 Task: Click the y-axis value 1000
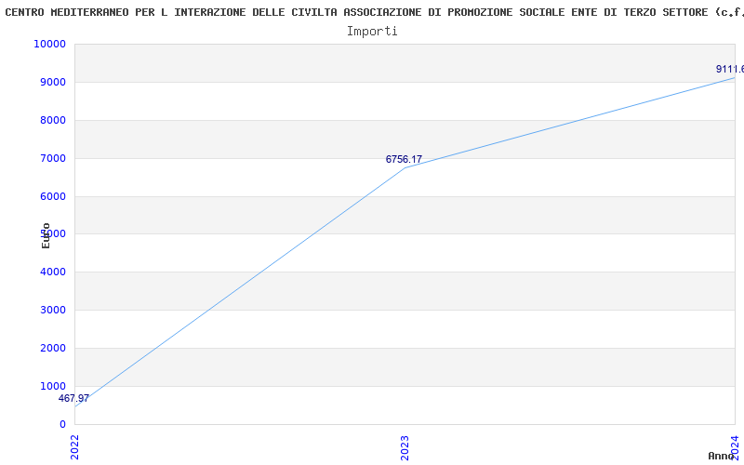pos(53,386)
